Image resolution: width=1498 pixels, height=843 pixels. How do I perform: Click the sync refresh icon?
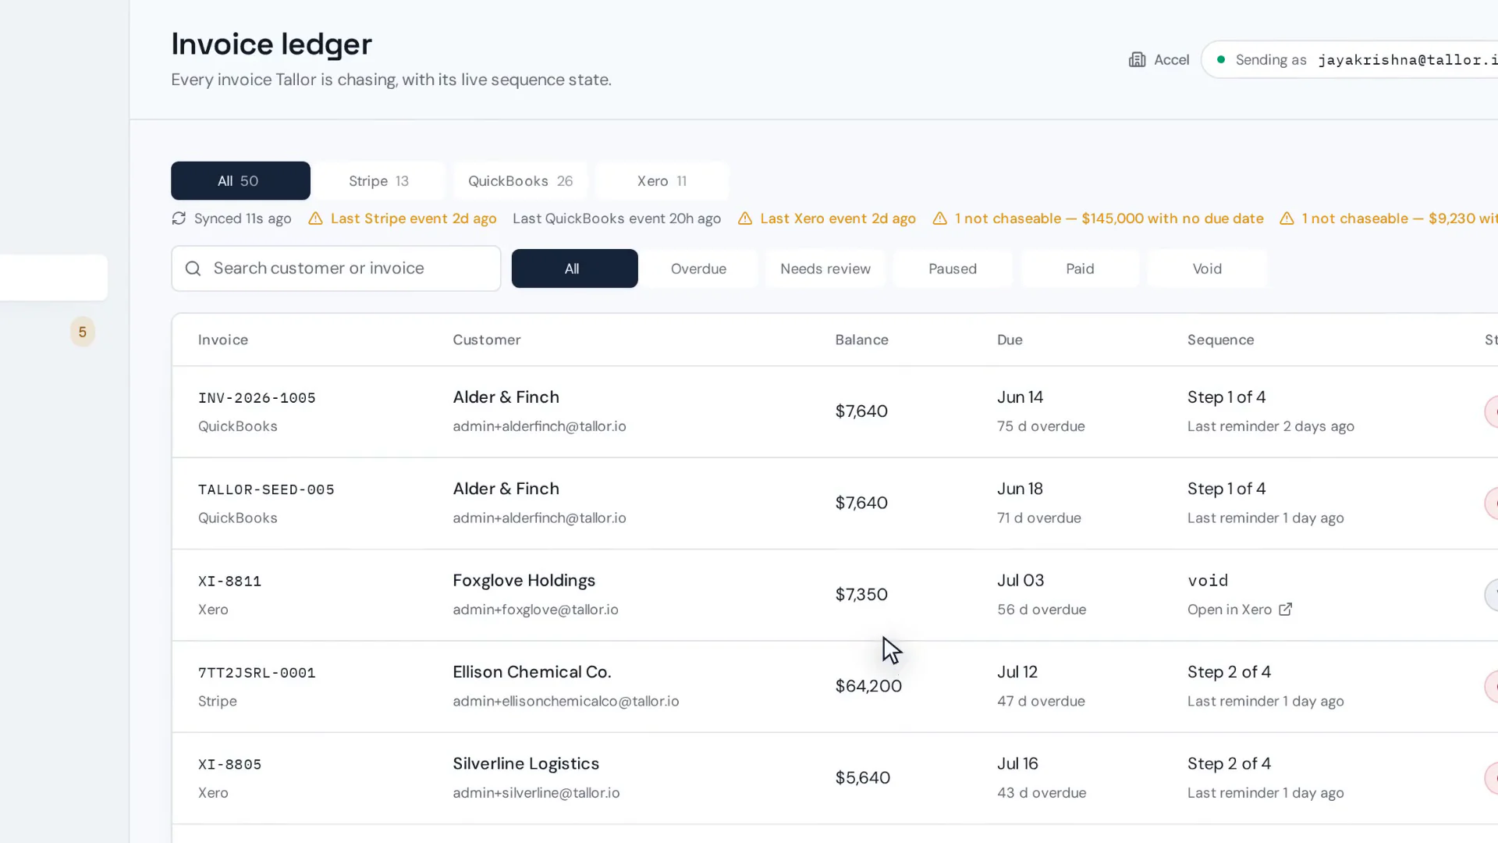click(179, 219)
